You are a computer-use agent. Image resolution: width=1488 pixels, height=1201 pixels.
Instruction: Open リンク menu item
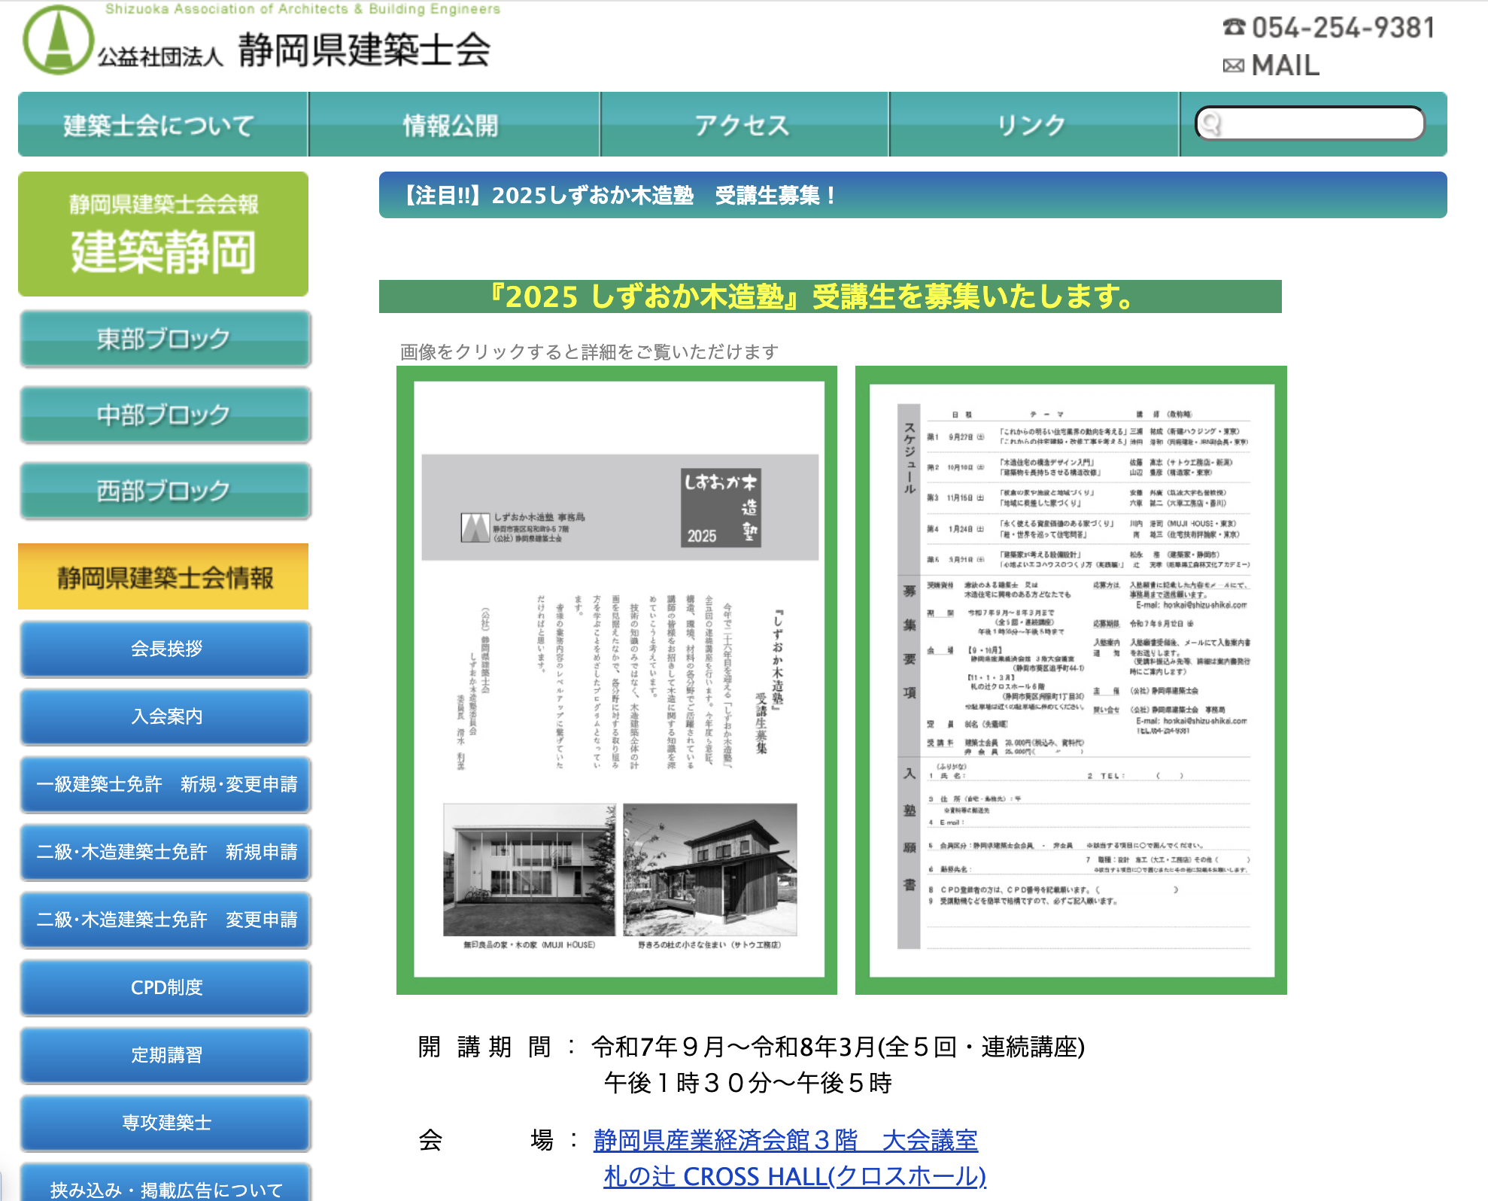(x=1032, y=125)
